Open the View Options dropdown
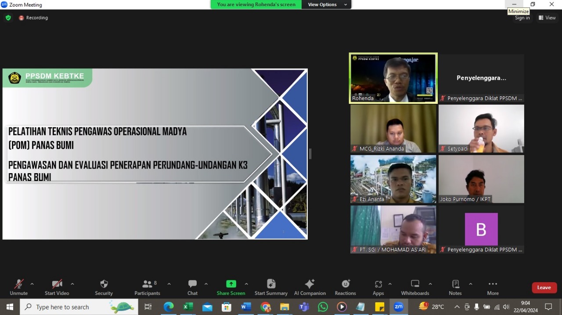Screen dimensions: 562x315 [327, 5]
